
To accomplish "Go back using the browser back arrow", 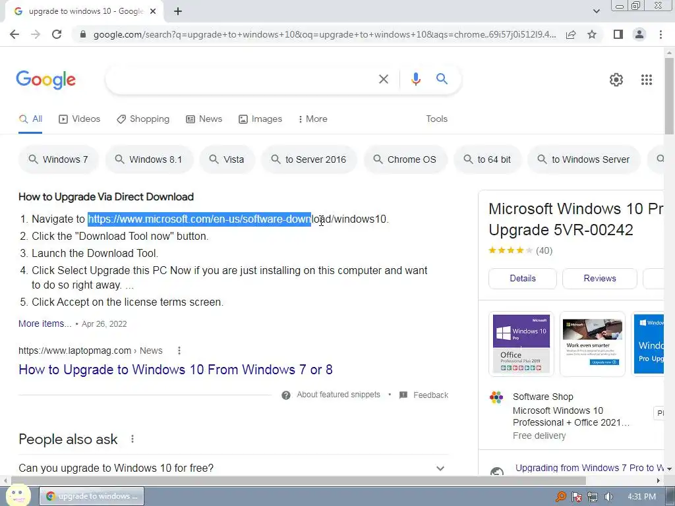I will tap(15, 34).
